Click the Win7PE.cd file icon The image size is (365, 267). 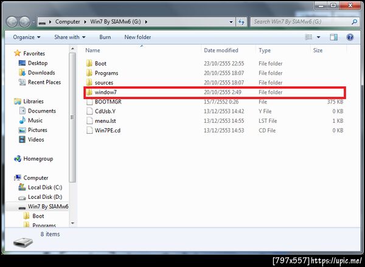(89, 130)
